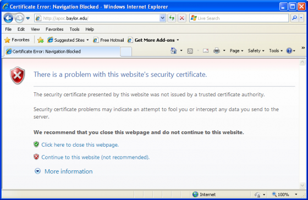
Task: Click the Internet Explorer title bar icon
Action: coord(5,7)
